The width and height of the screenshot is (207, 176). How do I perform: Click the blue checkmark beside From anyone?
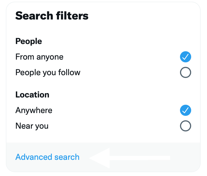coord(186,57)
